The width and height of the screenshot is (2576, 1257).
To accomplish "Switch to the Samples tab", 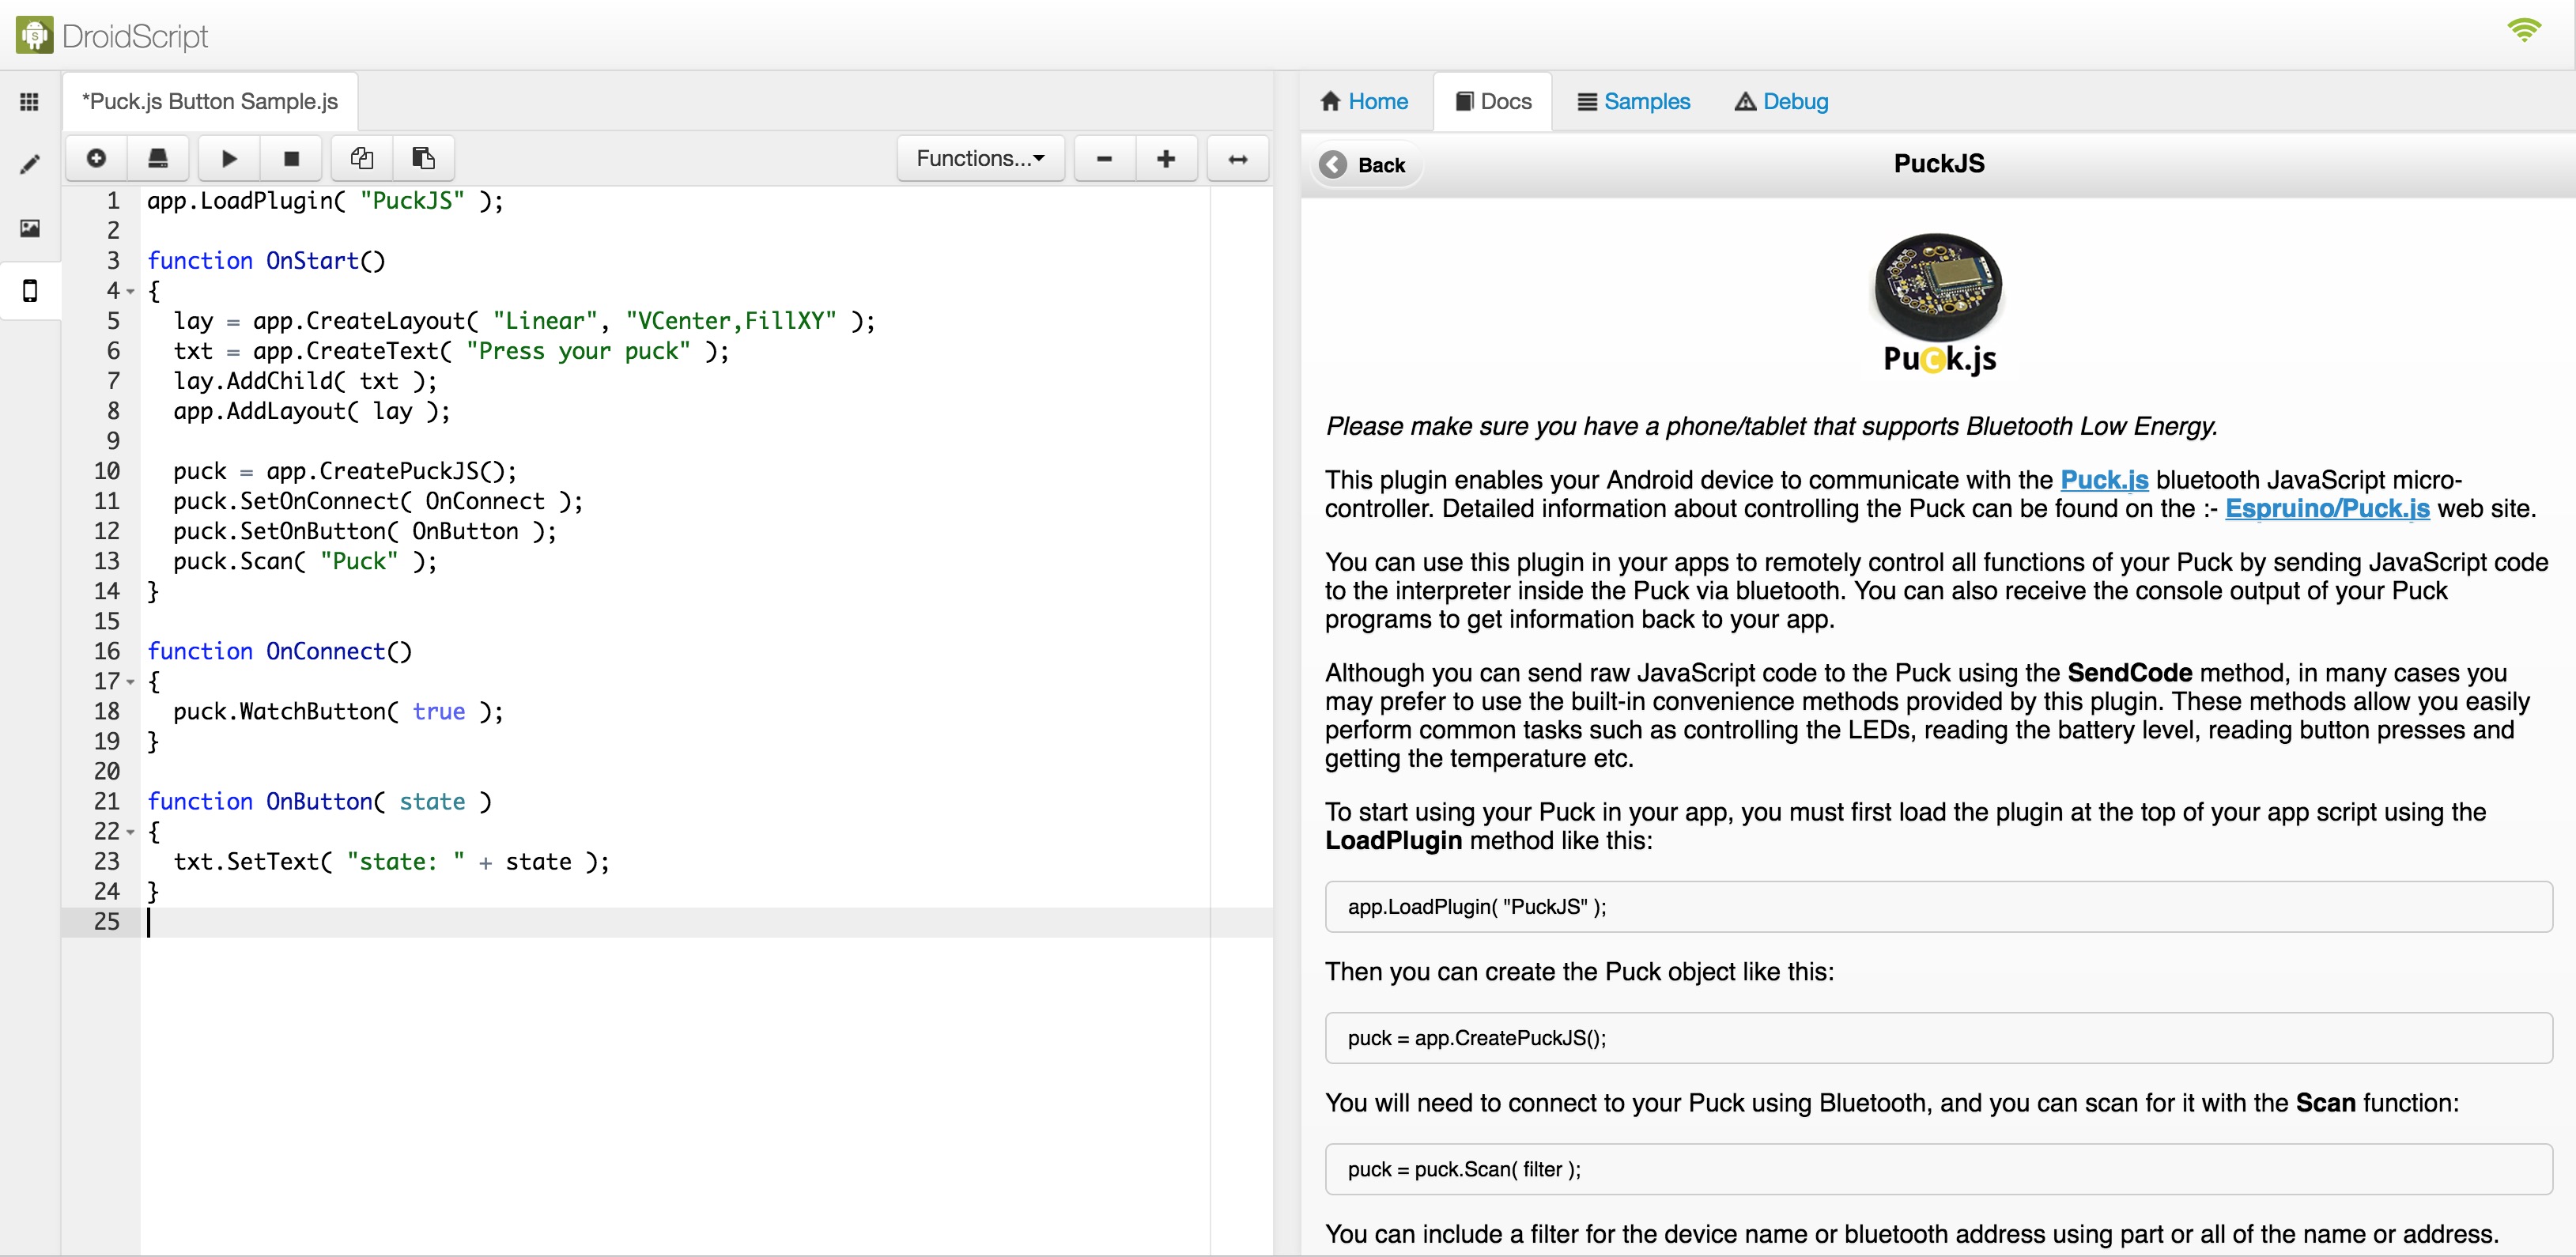I will click(1634, 101).
